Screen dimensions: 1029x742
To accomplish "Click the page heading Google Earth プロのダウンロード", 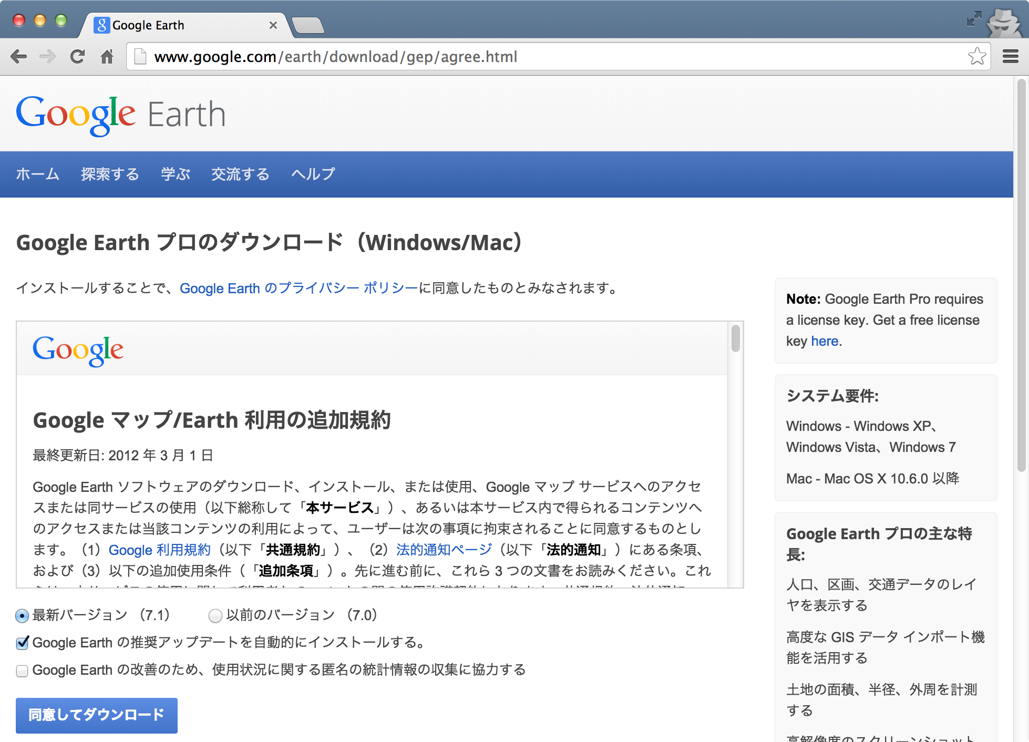I will coord(269,242).
